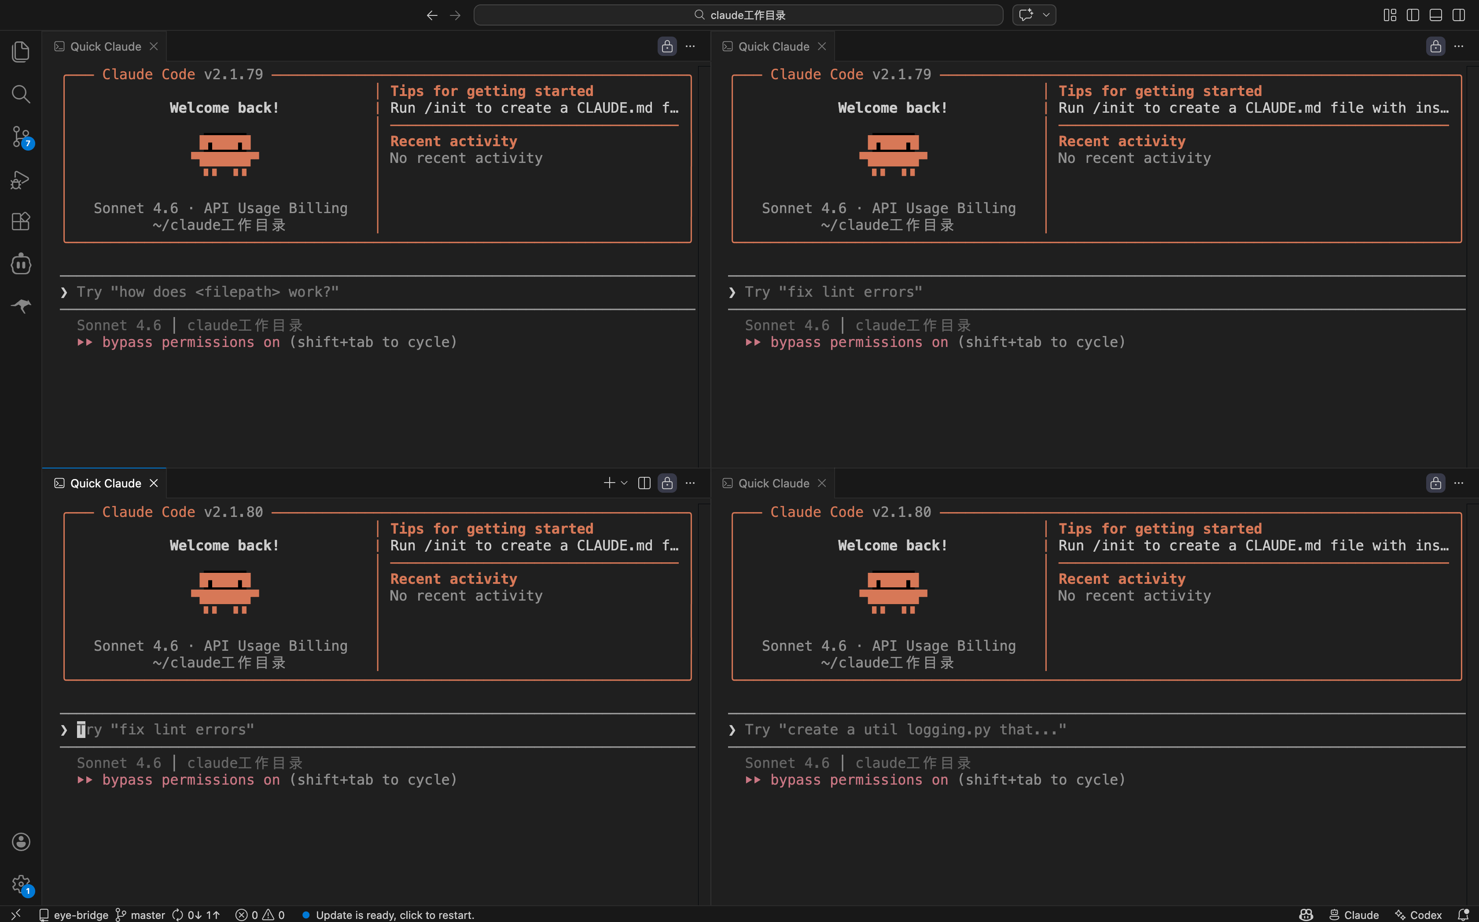The image size is (1479, 922).
Task: Click 'Update is ready, click to restart'
Action: pos(394,915)
